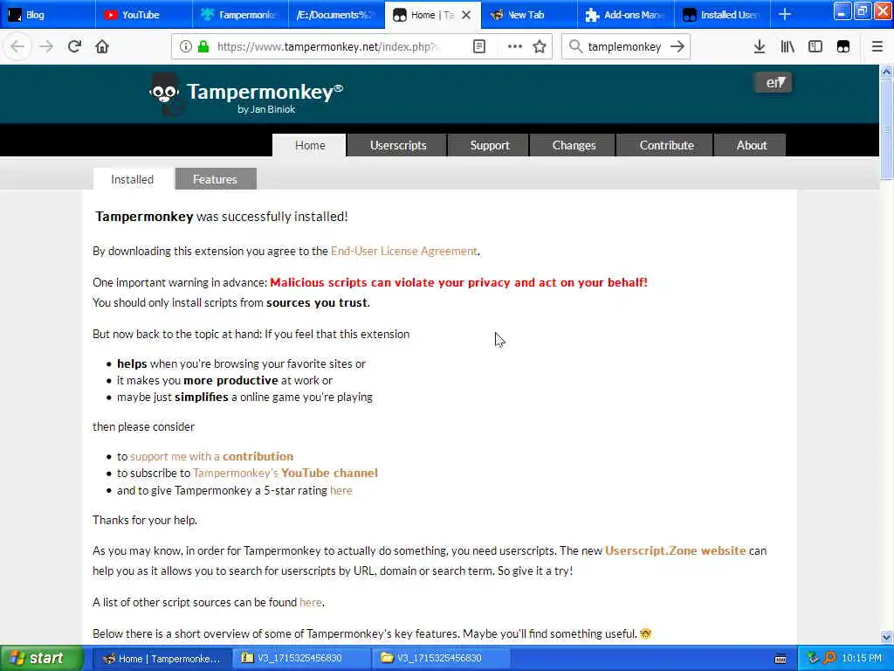This screenshot has height=671, width=894.
Task: Open Tampermonkey extension toolbar icon
Action: click(x=843, y=46)
